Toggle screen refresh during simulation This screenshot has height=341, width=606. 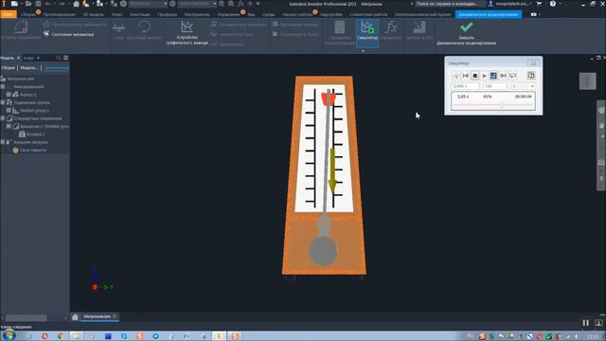coord(493,76)
